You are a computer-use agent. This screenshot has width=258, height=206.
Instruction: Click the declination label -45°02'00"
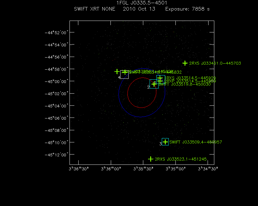56,94
